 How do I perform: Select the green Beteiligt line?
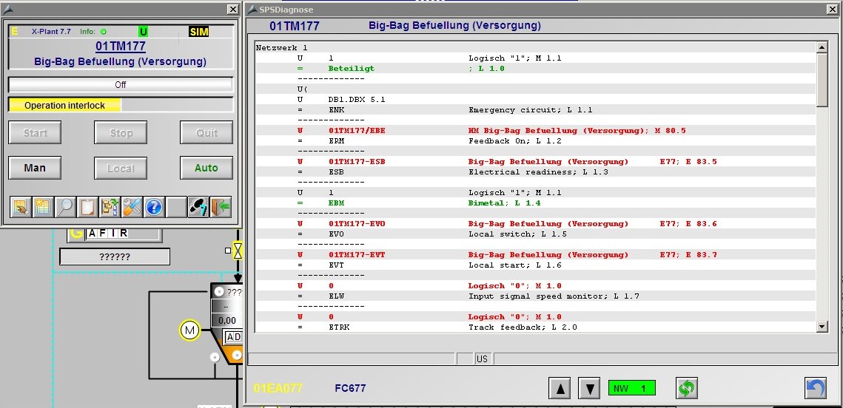[536, 69]
